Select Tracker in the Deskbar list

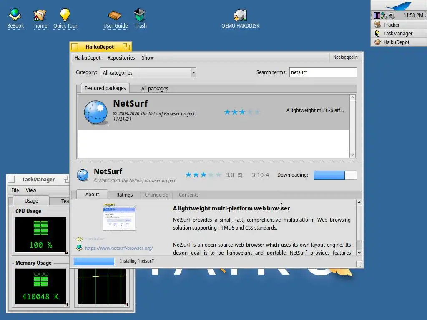(x=399, y=25)
